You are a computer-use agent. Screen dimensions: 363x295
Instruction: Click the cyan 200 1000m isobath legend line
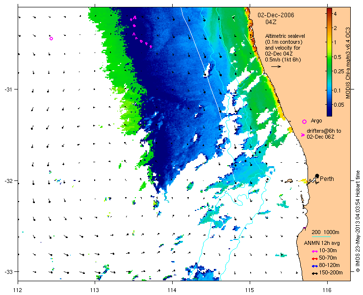(x=321, y=237)
